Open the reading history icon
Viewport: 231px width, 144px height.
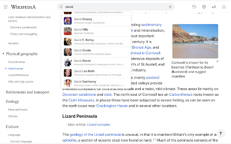[194, 7]
